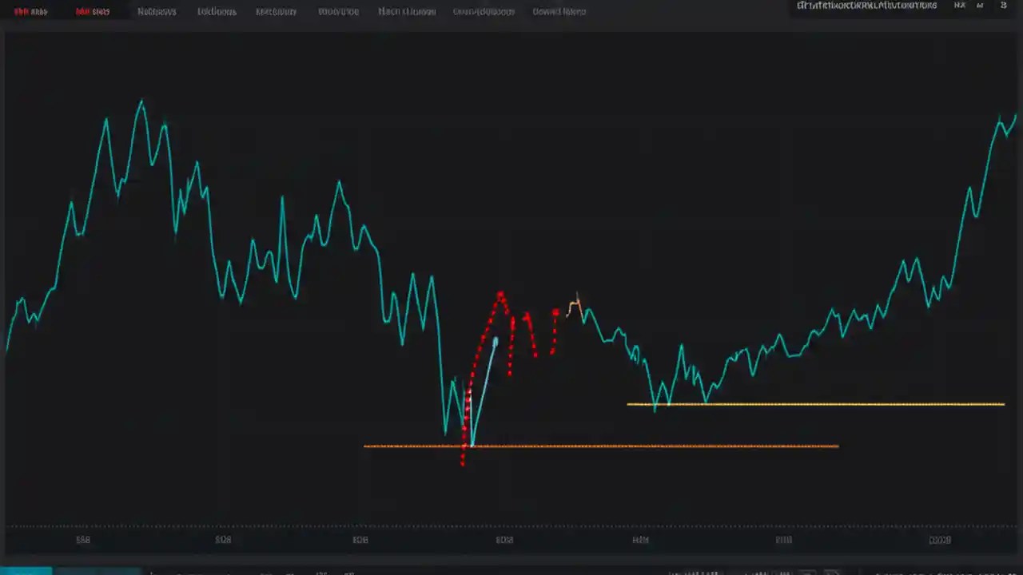Click the title text in the top-right header

[x=867, y=6]
